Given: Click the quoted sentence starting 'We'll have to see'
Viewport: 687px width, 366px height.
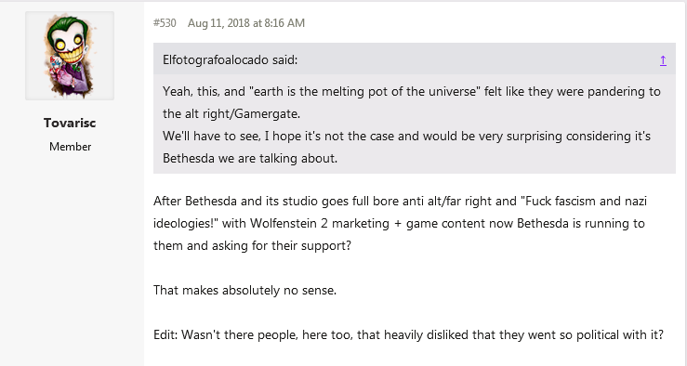Looking at the screenshot, I should point(406,137).
